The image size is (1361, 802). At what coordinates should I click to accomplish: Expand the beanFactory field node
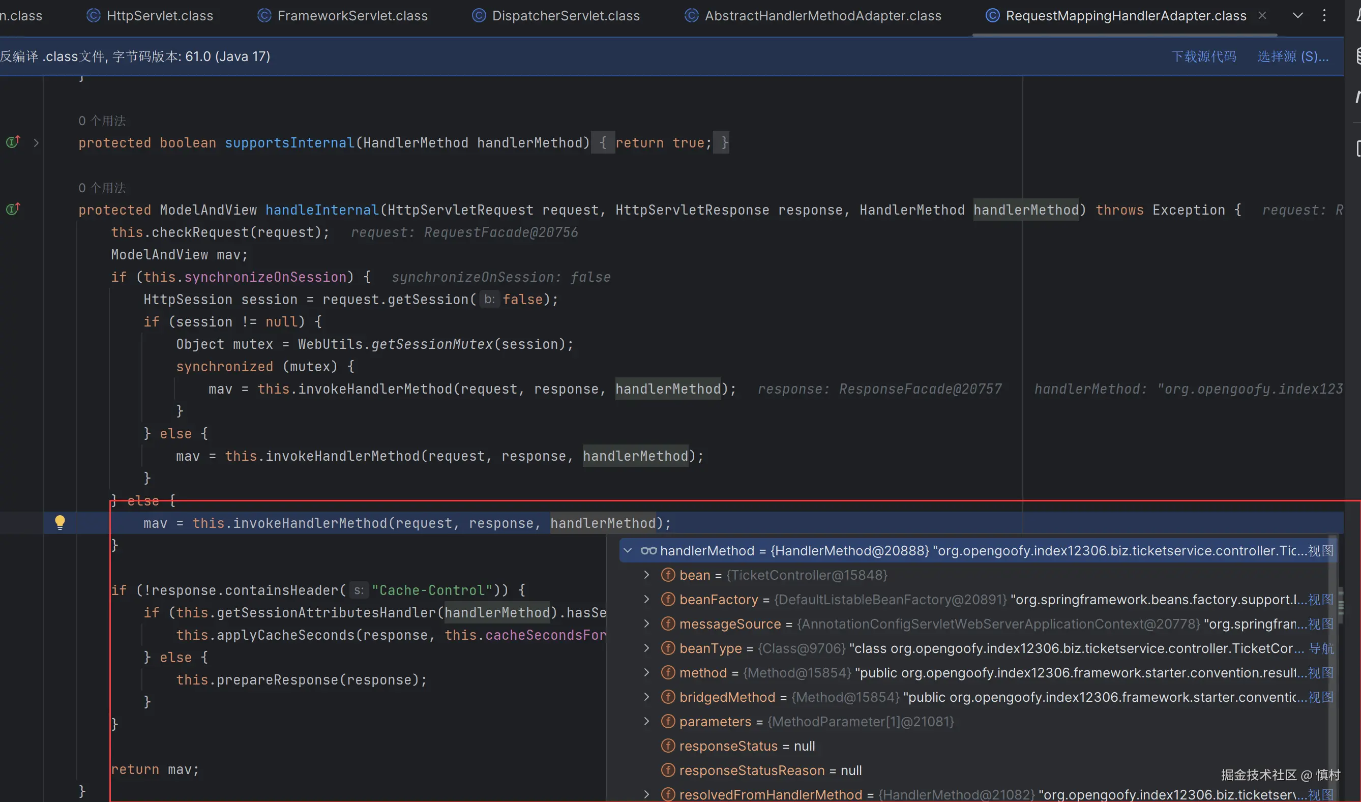tap(646, 599)
